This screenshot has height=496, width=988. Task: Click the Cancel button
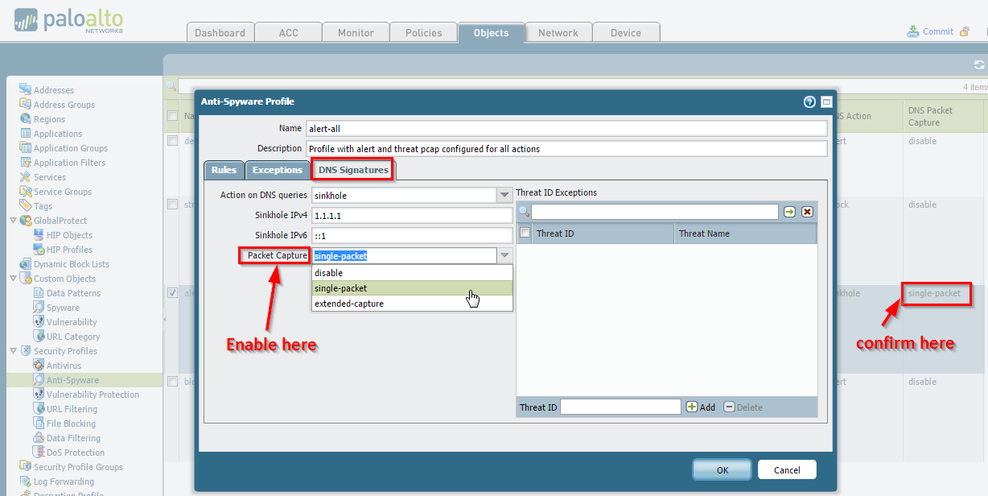[787, 469]
